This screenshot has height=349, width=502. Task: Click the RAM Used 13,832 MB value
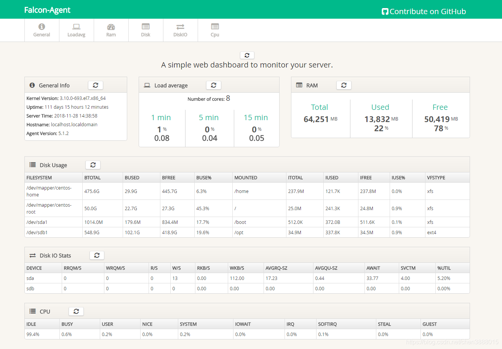381,119
